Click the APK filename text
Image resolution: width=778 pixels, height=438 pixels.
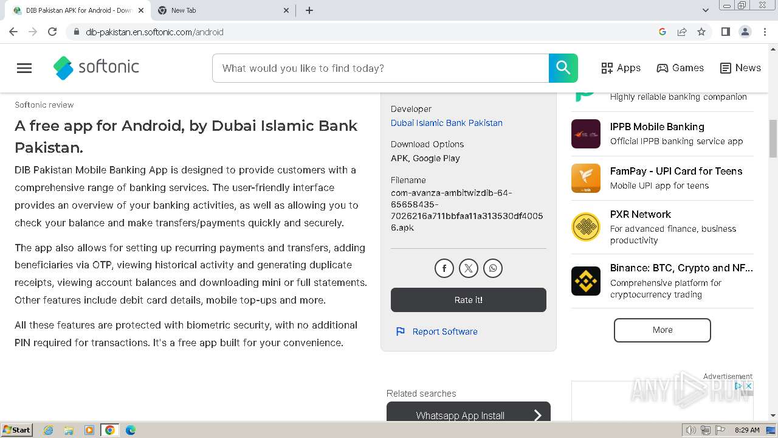click(x=467, y=210)
